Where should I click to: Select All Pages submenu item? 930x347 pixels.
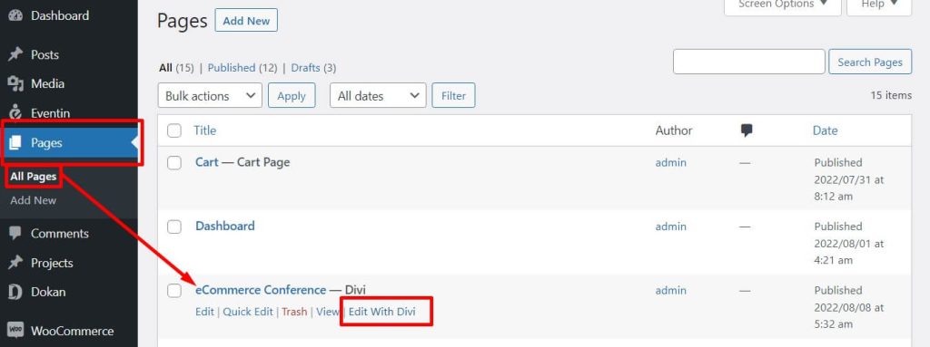coord(34,177)
